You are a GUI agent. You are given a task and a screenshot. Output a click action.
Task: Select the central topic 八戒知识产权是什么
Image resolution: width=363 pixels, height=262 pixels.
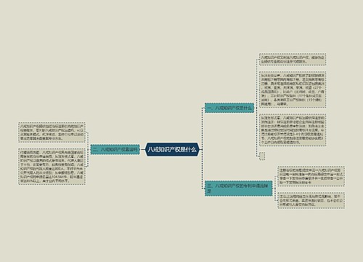point(172,149)
